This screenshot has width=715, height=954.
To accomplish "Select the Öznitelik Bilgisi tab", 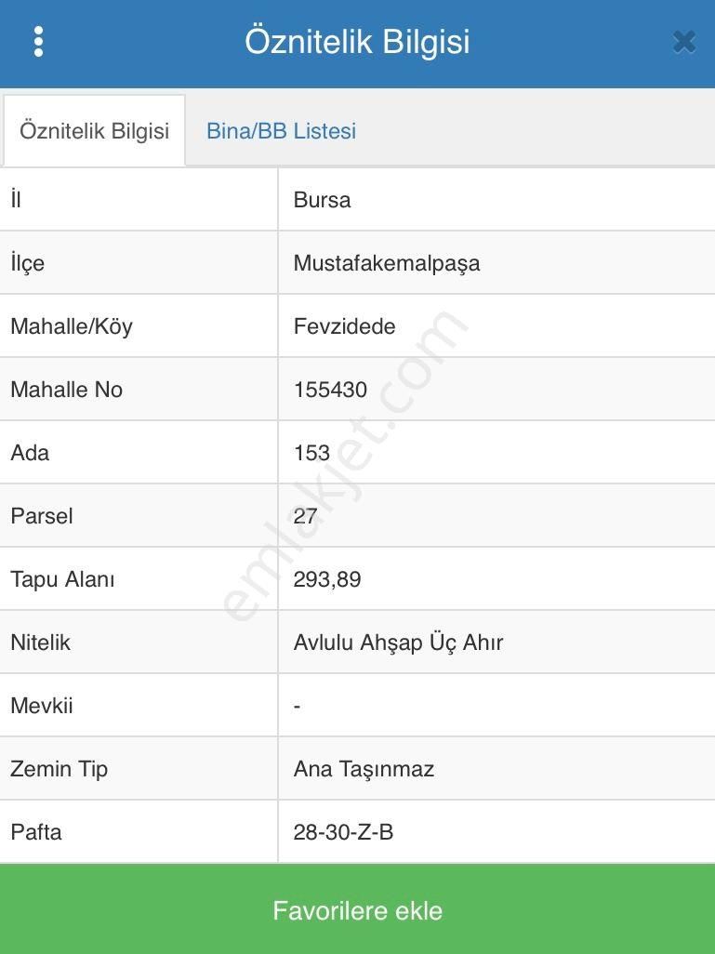I will tap(94, 130).
